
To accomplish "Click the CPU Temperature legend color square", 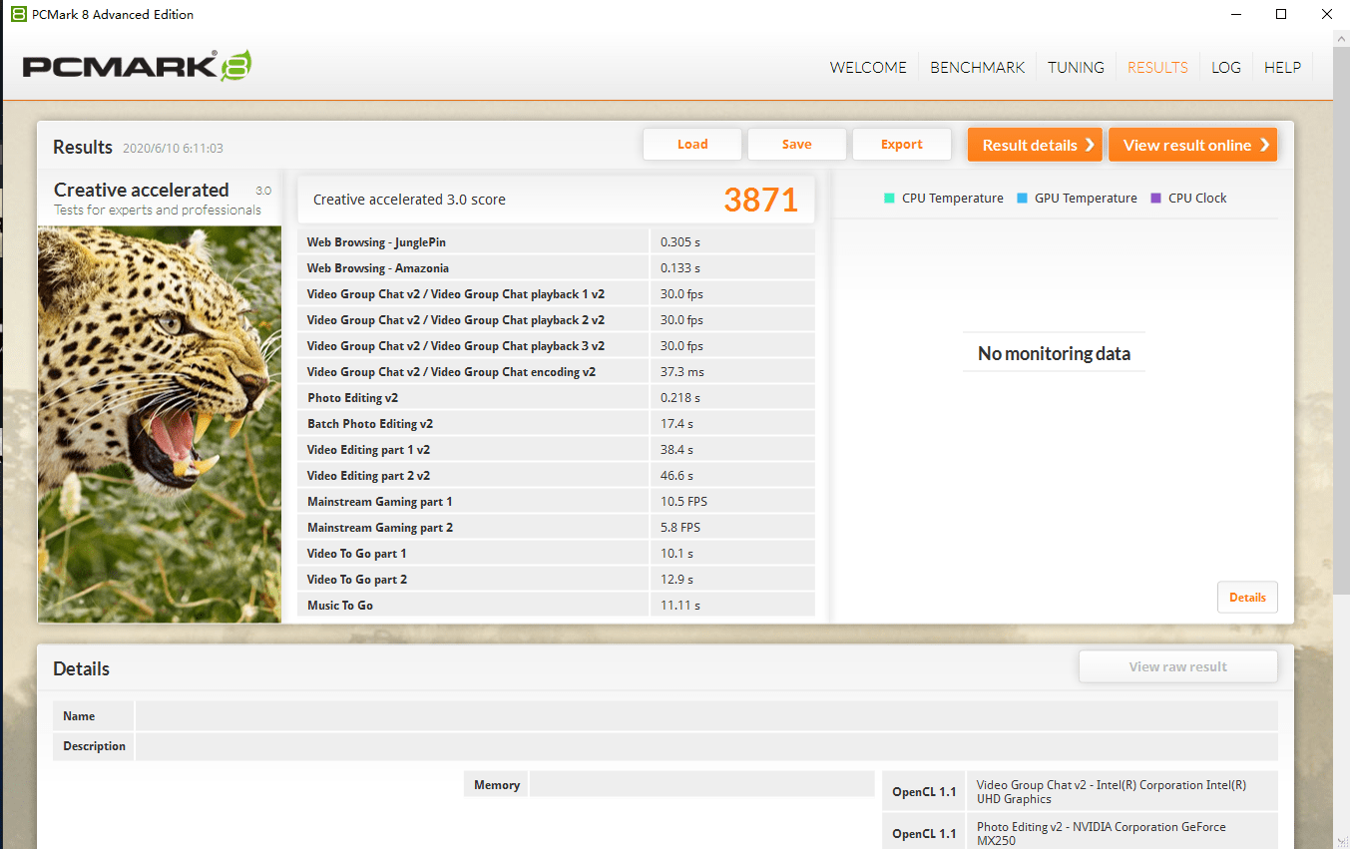I will point(889,198).
